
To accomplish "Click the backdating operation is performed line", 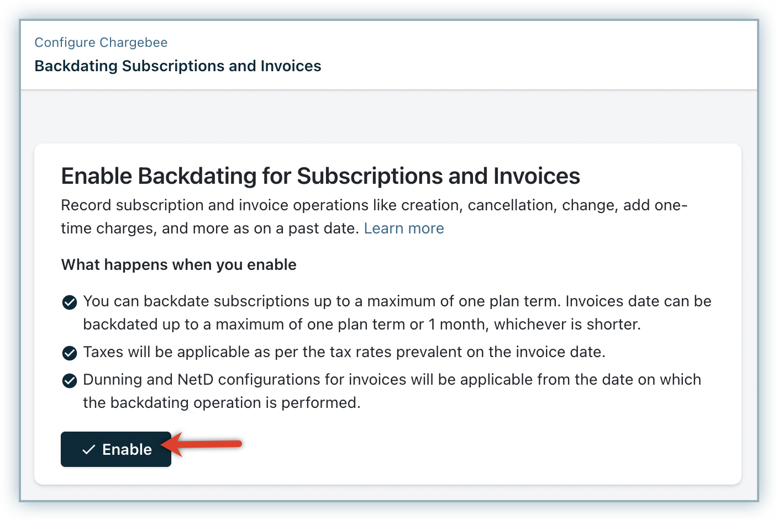I will [221, 403].
